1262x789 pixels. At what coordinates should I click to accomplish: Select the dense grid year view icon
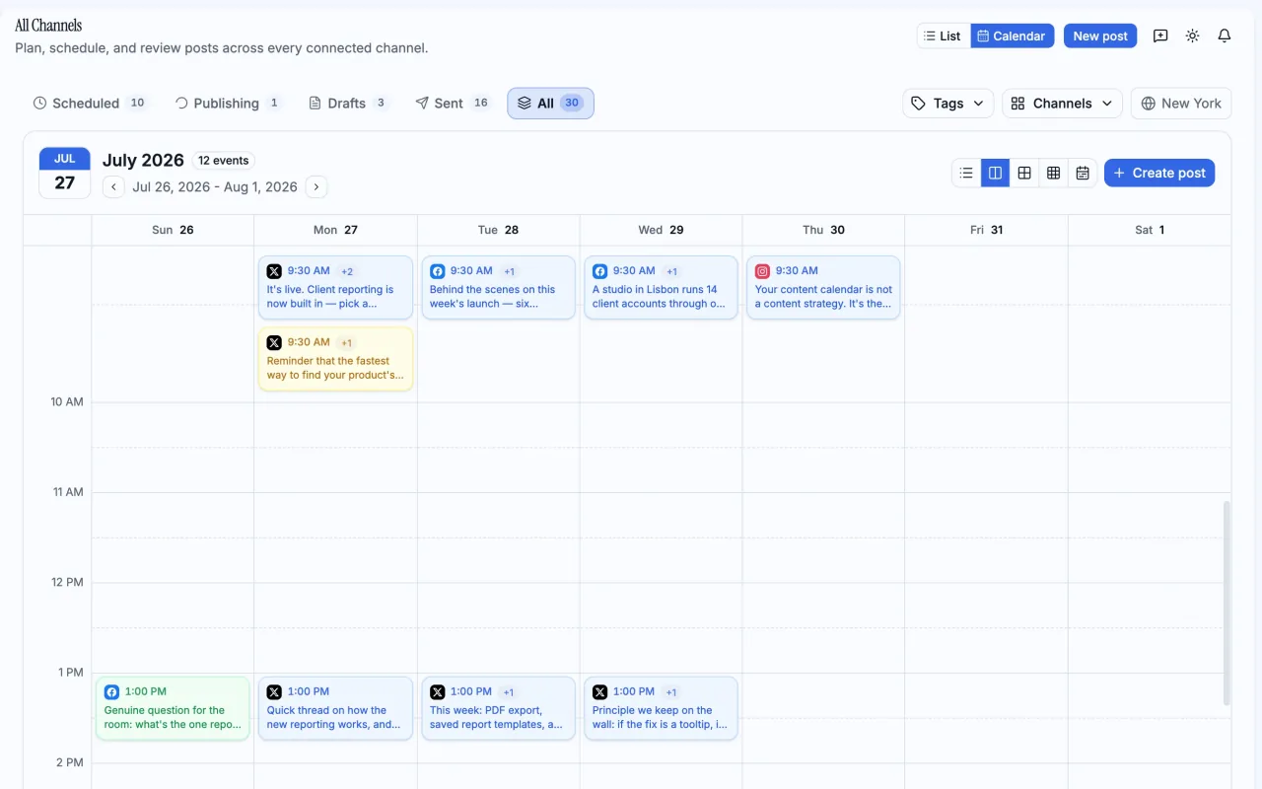point(1053,173)
